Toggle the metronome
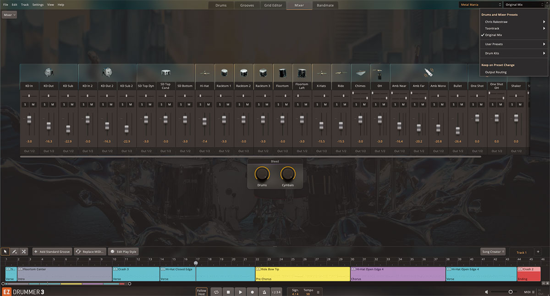This screenshot has height=296, width=550. (264, 292)
